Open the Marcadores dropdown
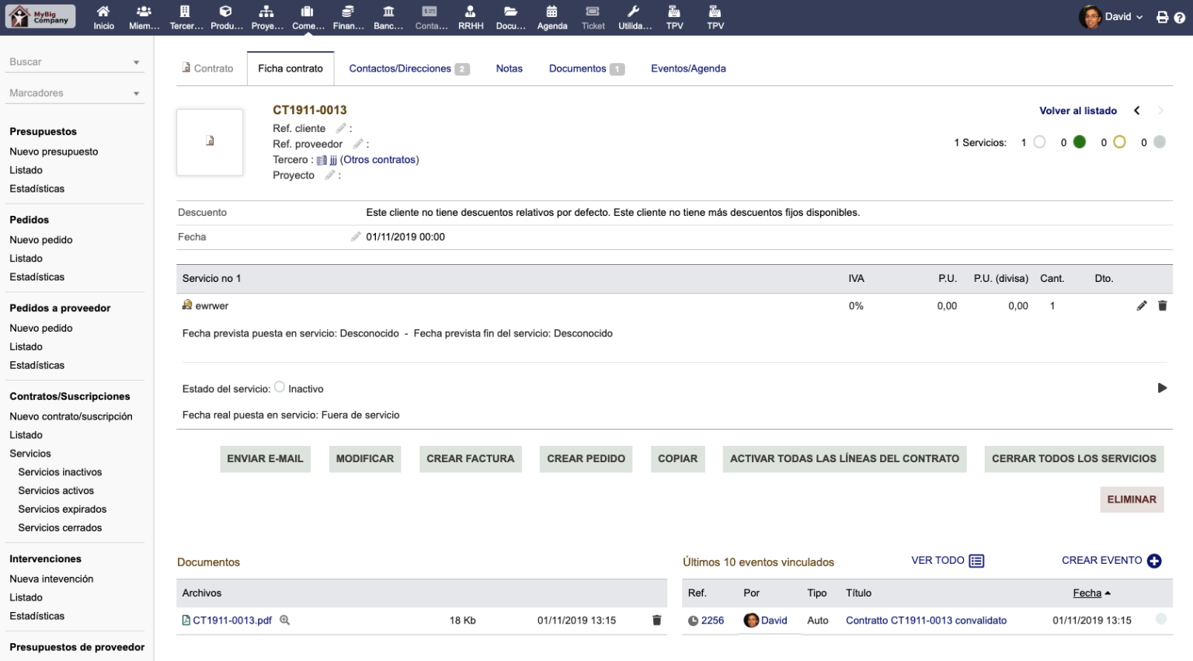Screen dimensions: 1193x661 [x=76, y=93]
